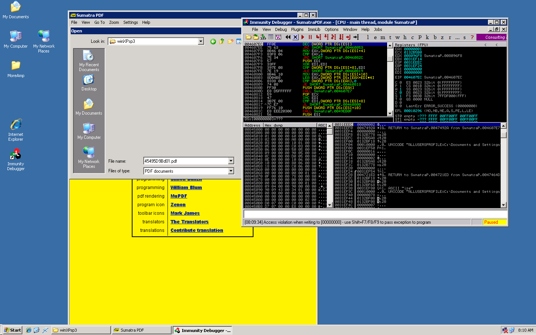The width and height of the screenshot is (536, 335).
Task: Click the red question mark help icon
Action: point(472,37)
